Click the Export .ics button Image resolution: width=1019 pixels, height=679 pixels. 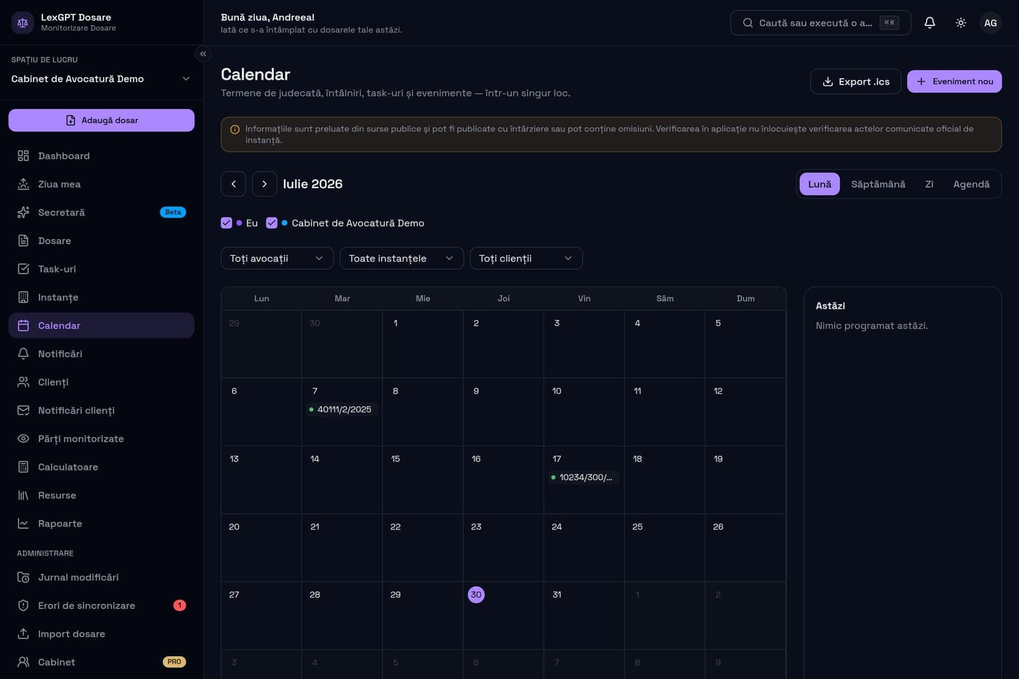point(855,81)
